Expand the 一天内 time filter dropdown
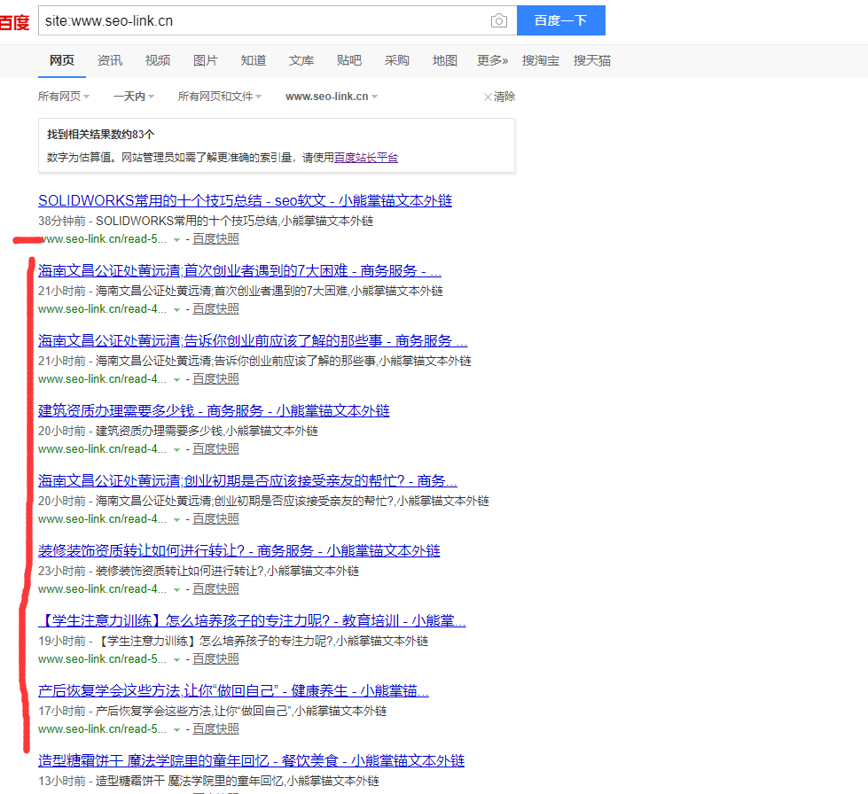This screenshot has width=868, height=794. point(133,97)
